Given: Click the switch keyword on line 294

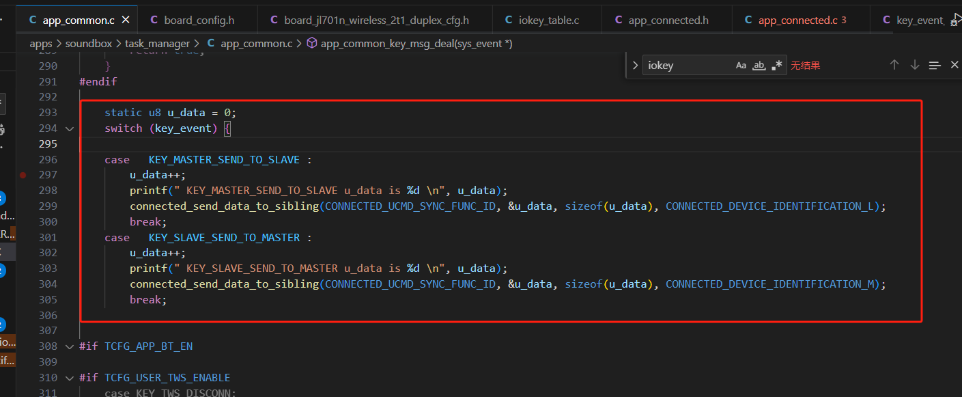Looking at the screenshot, I should pyautogui.click(x=124, y=128).
